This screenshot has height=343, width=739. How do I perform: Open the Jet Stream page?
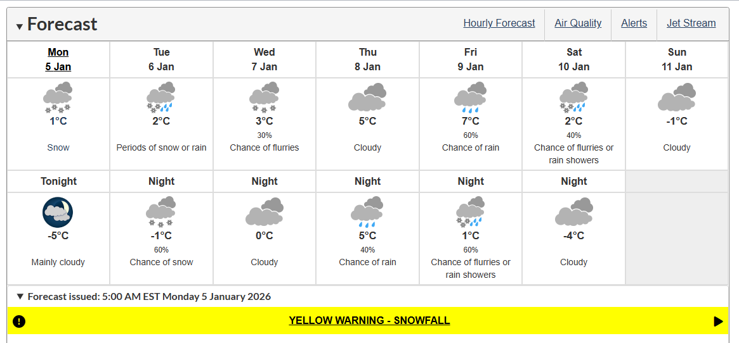[x=691, y=23]
